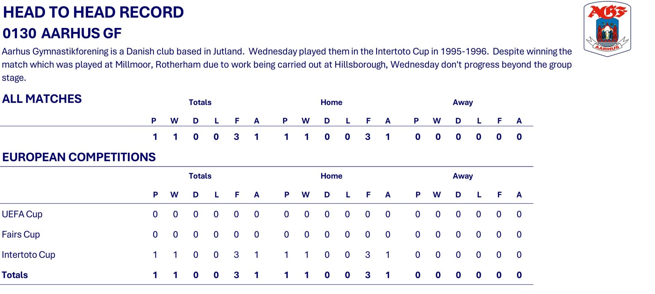Screen dimensions: 655x294
Task: Click Intertoto Cup's goals-for value under Totals
Action: (x=236, y=255)
